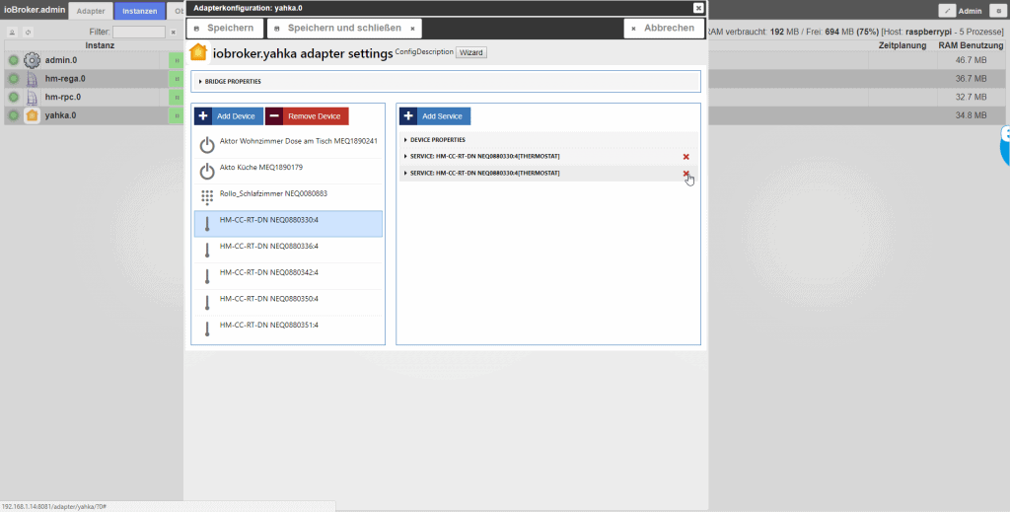Select device HM-CC-RT-DN NEQ0880351:4
Screen dimensions: 1010x512
288,329
